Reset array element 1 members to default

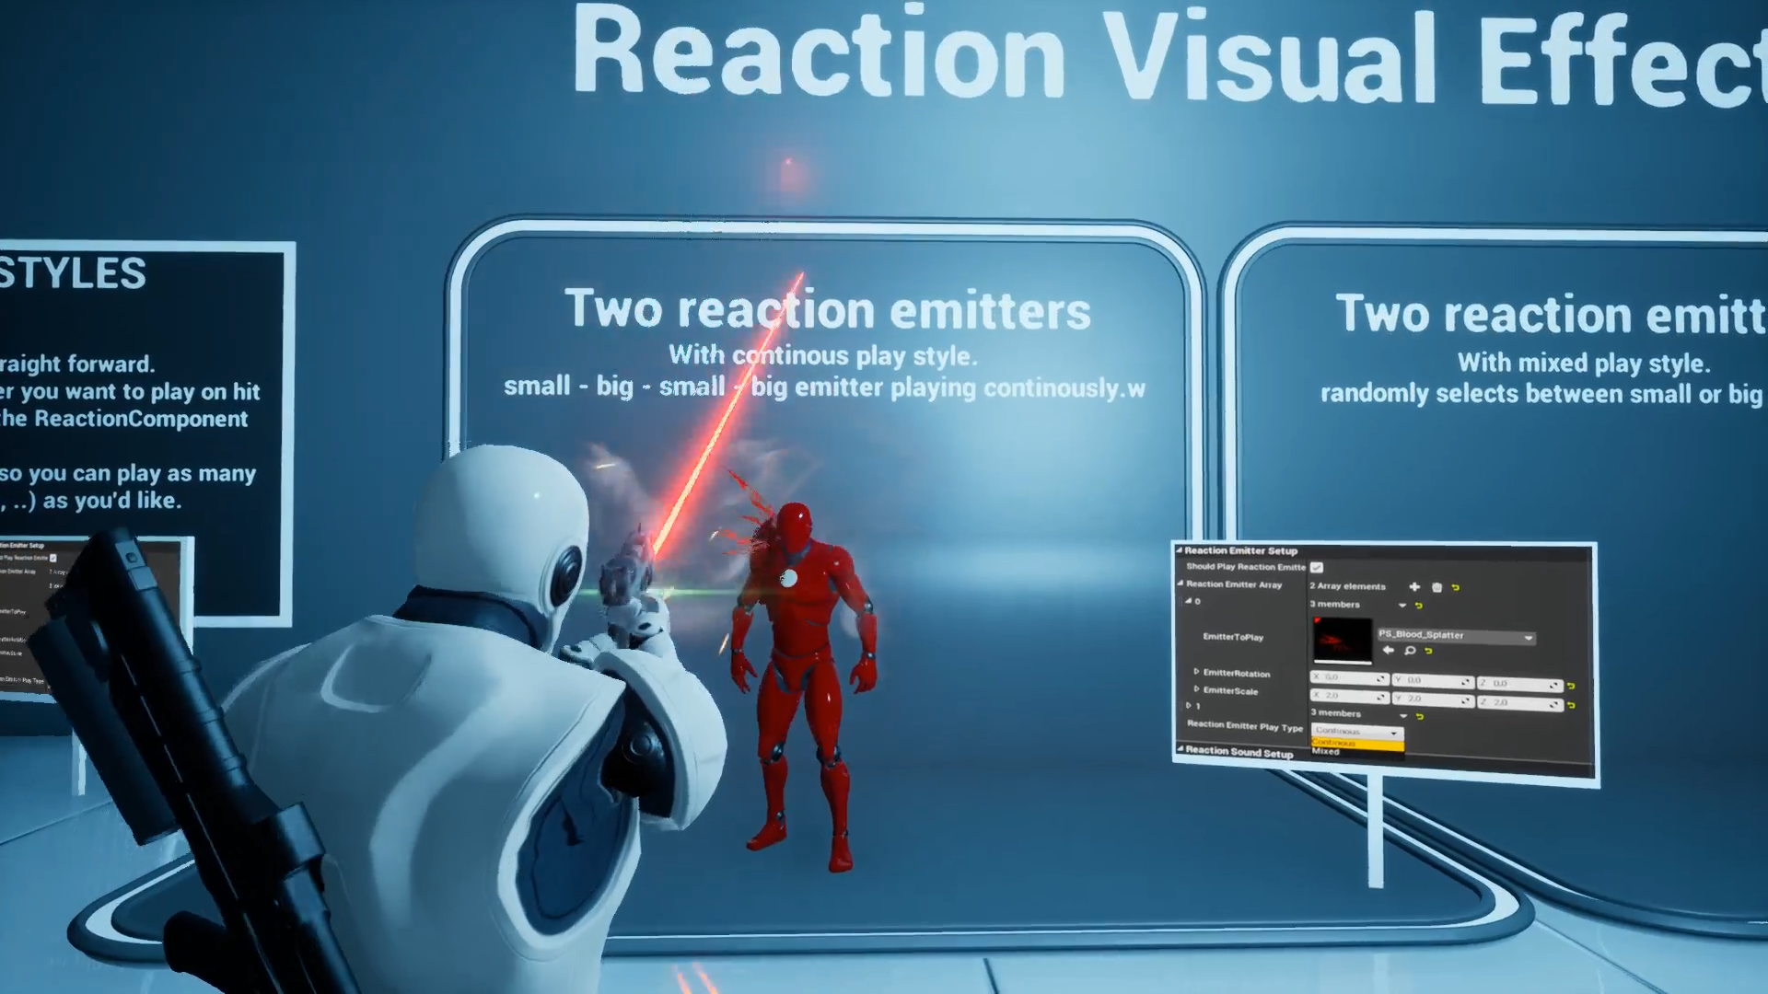tap(1419, 716)
